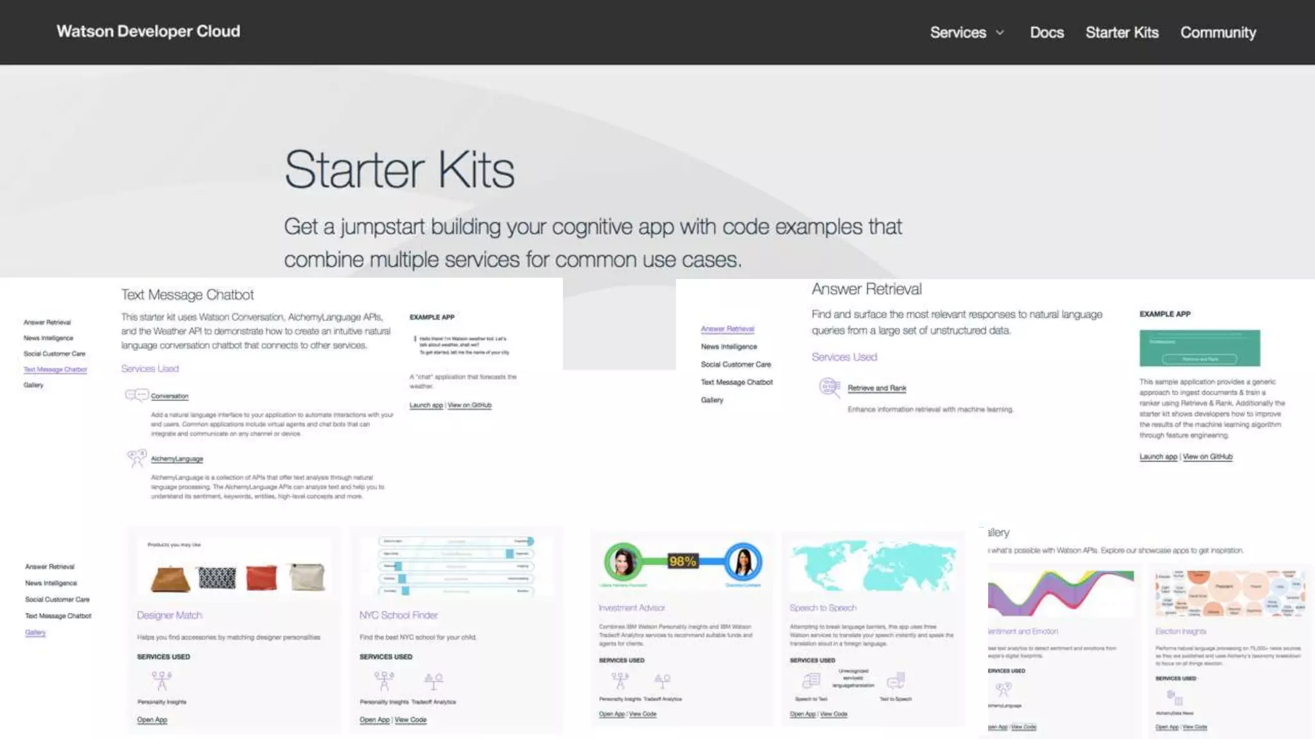This screenshot has height=739, width=1315.
Task: View Answer Retrieval example on GitHub
Action: click(1208, 457)
